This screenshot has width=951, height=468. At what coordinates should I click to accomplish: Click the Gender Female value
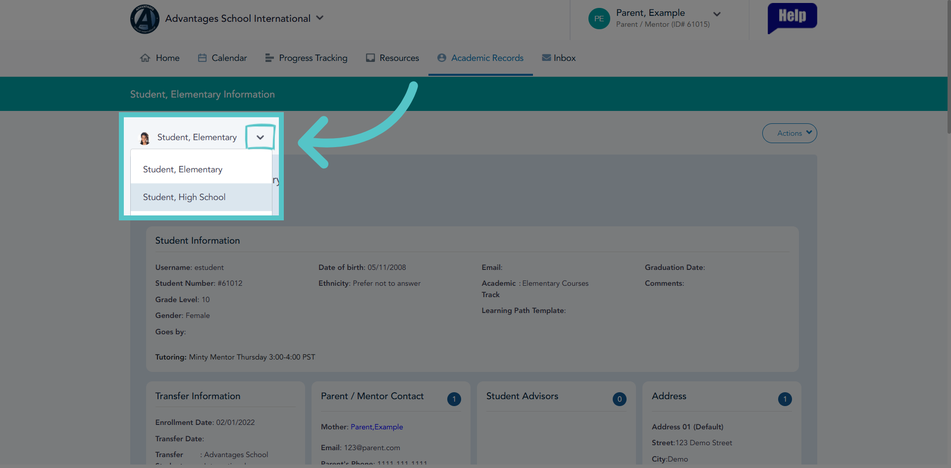198,315
